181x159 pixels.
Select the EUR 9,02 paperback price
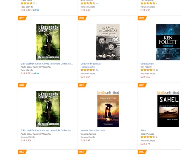(x=25, y=73)
